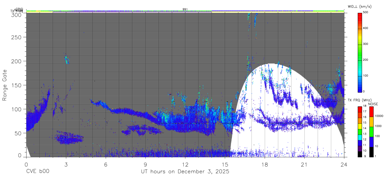Click the WID⊥ (km/s) colorbar title
Image resolution: width=387 pixels, height=178 pixels.
click(359, 7)
